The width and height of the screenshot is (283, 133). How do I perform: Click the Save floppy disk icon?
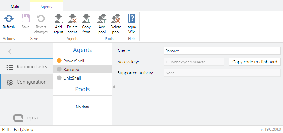26,19
